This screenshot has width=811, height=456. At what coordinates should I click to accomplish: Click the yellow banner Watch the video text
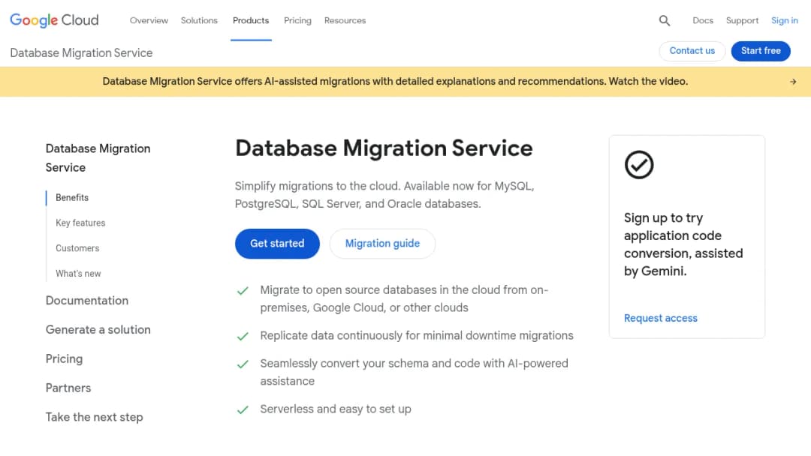[648, 82]
